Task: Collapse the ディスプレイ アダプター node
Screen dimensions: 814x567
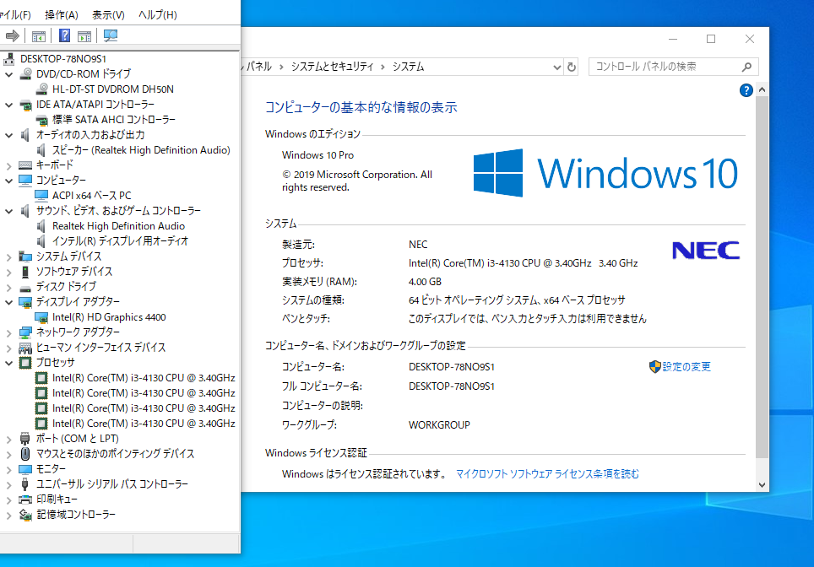Action: click(8, 302)
